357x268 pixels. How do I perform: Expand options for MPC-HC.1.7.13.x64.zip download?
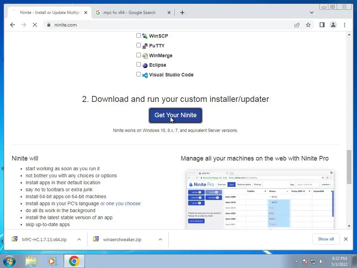(79, 239)
